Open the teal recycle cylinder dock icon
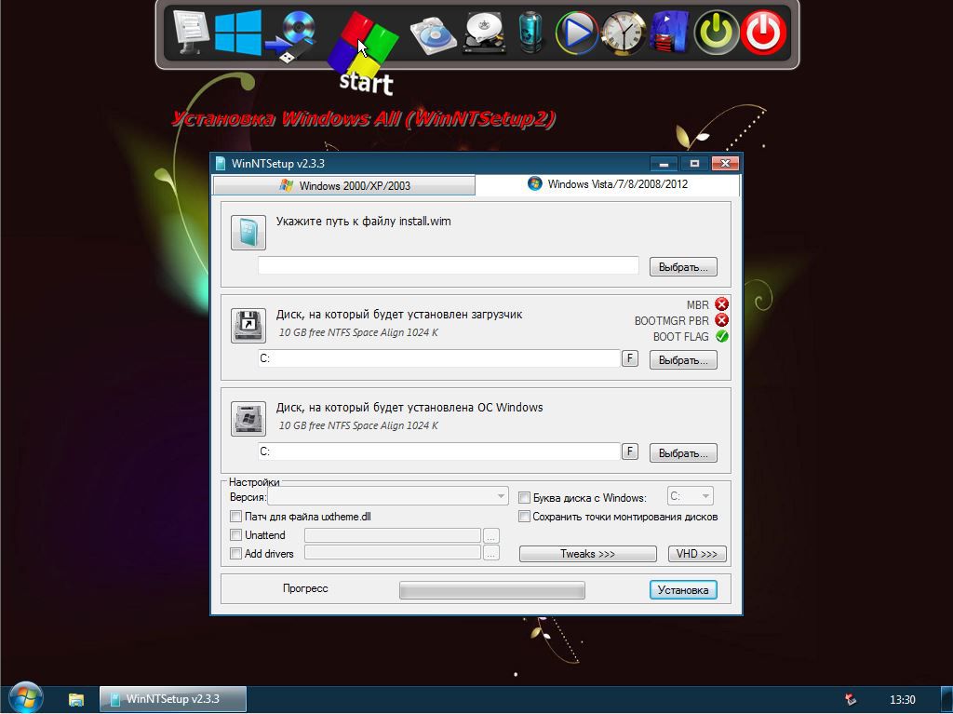This screenshot has height=714, width=953. click(530, 33)
